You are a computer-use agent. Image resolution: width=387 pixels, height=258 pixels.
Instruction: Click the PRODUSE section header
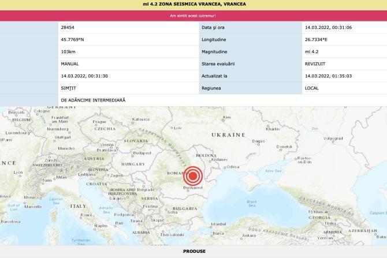[x=194, y=252]
